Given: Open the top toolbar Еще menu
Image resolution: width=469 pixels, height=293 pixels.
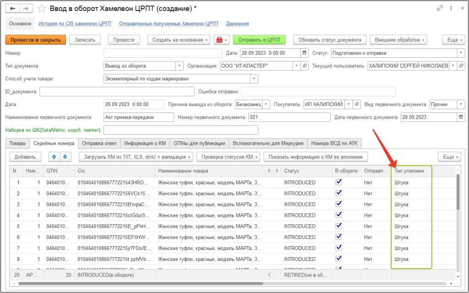Looking at the screenshot, I should tap(454, 40).
